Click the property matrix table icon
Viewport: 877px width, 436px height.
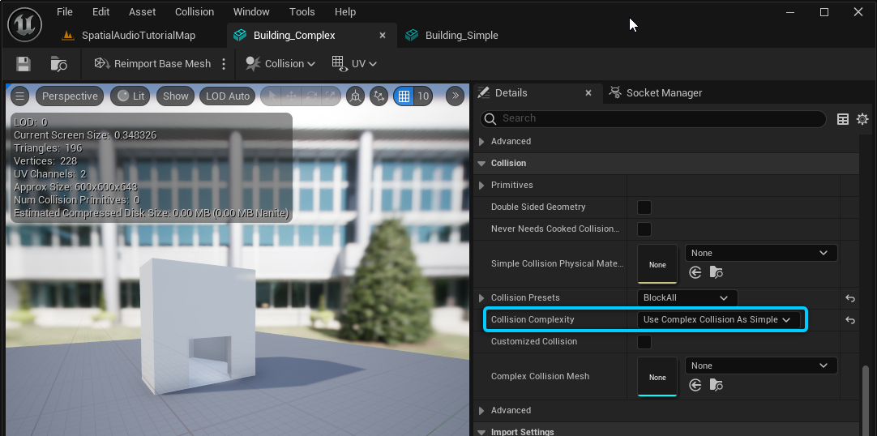point(843,119)
